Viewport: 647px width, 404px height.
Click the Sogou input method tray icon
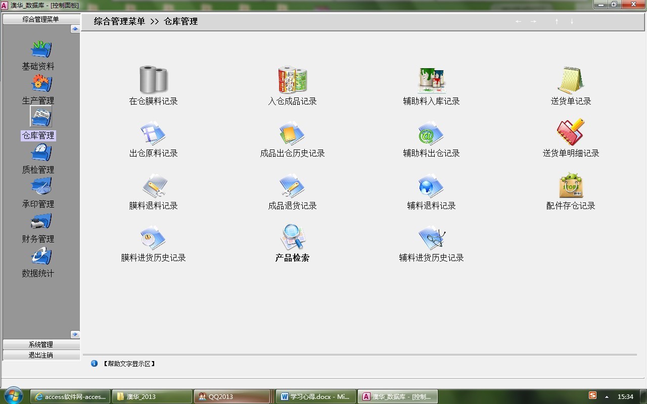click(x=592, y=396)
